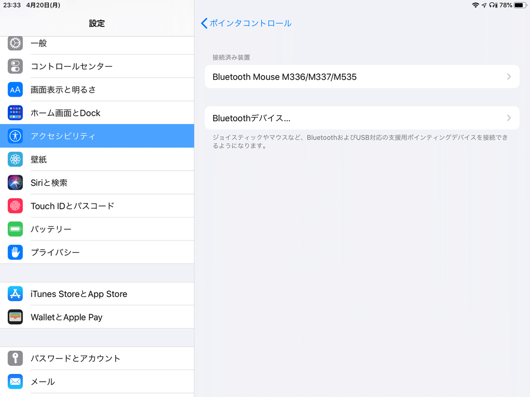530x397 pixels.
Task: Open 画面表示と明るさ settings
Action: (97, 90)
